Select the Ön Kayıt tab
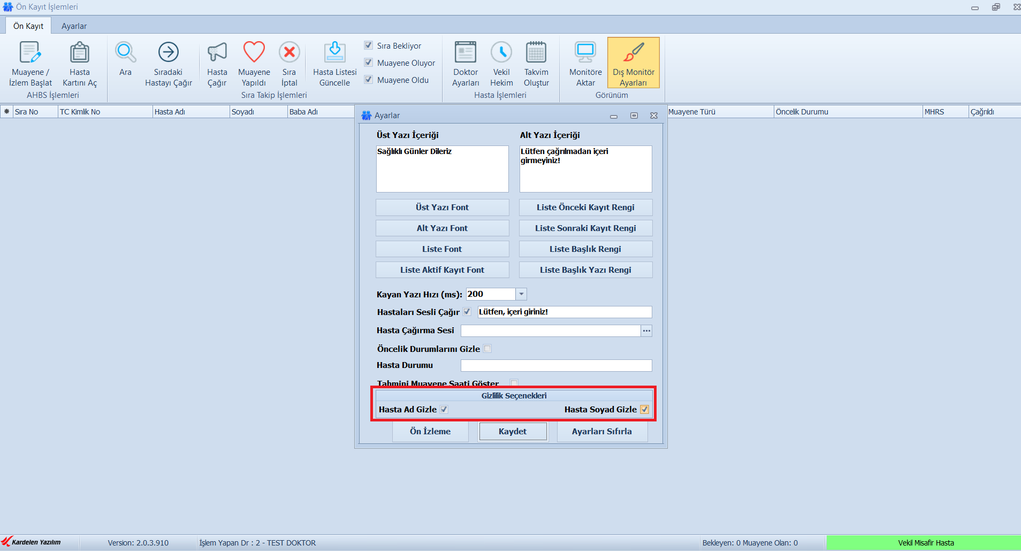1021x553 pixels. pos(28,26)
